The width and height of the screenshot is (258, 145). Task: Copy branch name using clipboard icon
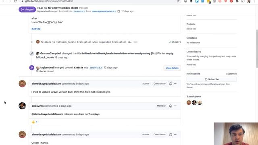pyautogui.click(x=119, y=11)
